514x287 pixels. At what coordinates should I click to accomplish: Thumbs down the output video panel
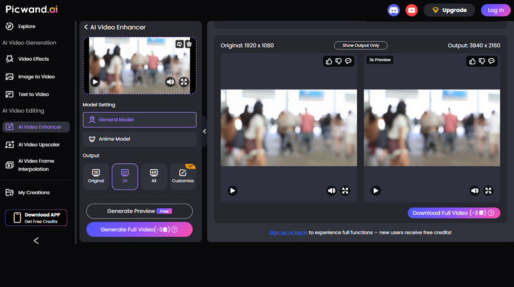pos(482,61)
